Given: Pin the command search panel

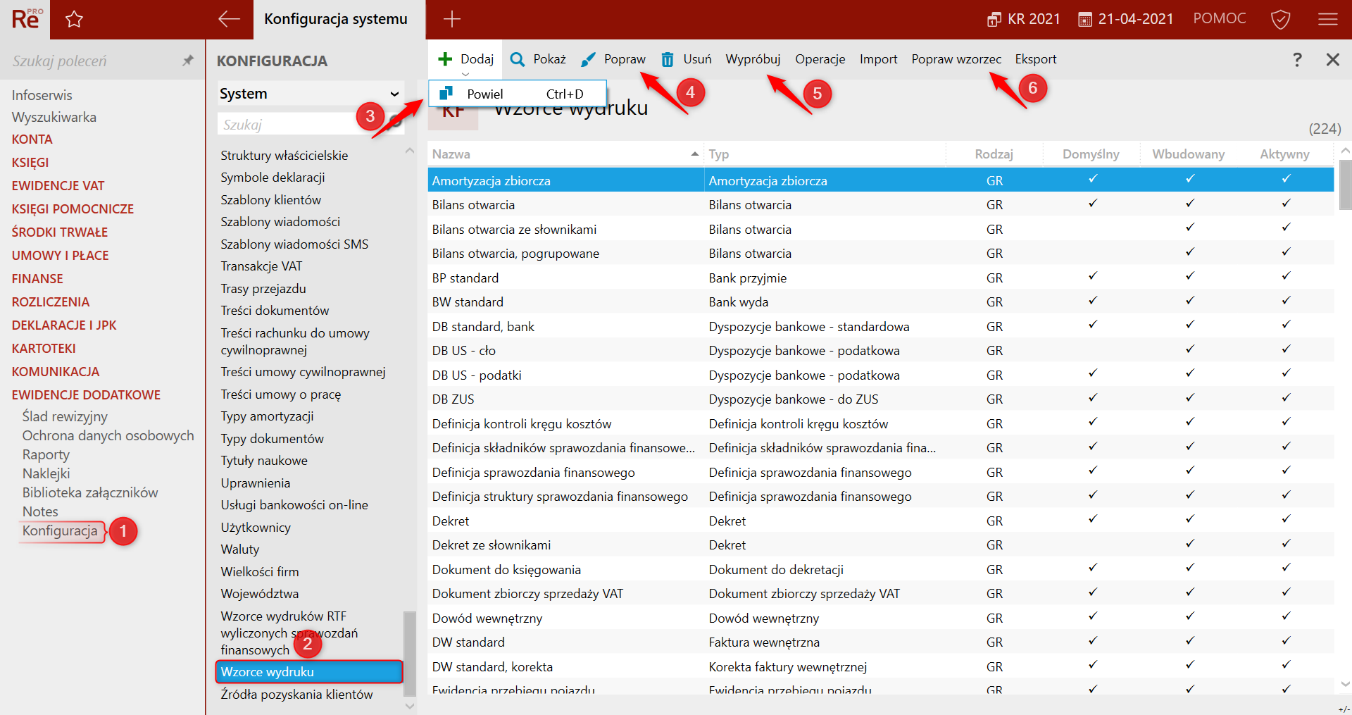Looking at the screenshot, I should click(188, 61).
